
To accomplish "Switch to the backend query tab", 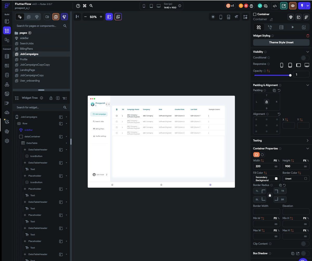I will (x=281, y=27).
